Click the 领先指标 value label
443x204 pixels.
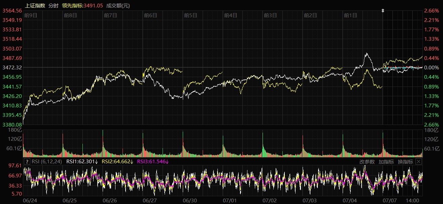click(82, 5)
